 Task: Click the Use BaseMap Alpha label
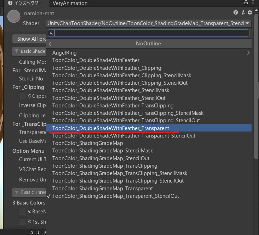pos(33,141)
